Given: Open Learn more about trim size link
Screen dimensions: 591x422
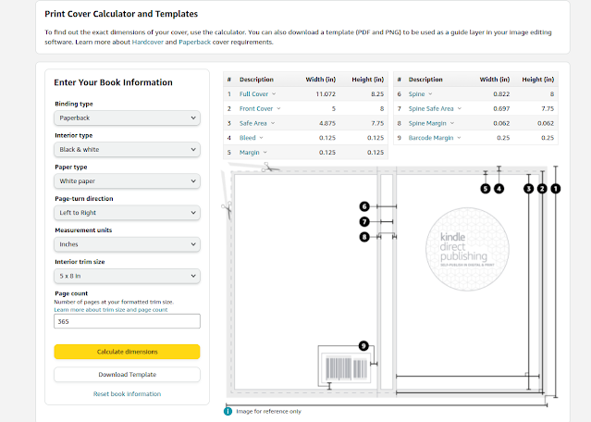Looking at the screenshot, I should 111,310.
